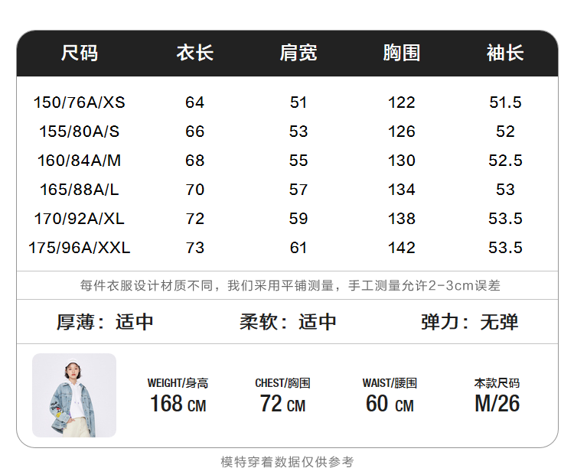Screen dimensions: 574x468
Task: Click chest value 130
Action: 402,161
